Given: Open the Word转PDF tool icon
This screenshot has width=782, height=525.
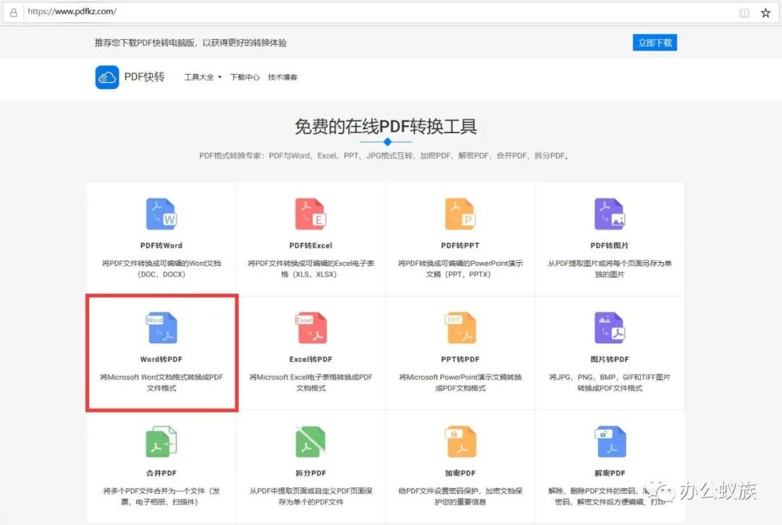Looking at the screenshot, I should (161, 327).
